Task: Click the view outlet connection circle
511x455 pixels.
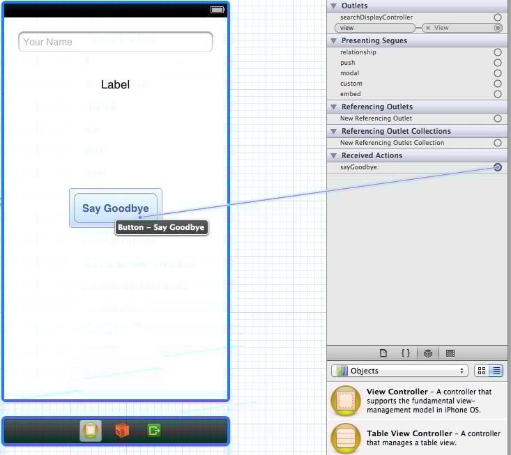Action: 497,28
